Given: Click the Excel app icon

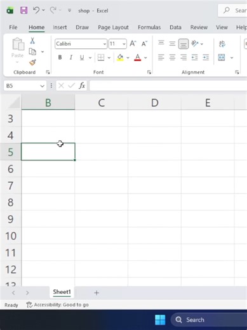Looking at the screenshot, I should click(10, 10).
